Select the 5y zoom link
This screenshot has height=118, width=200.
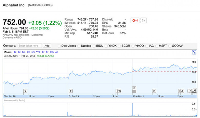click(47, 52)
